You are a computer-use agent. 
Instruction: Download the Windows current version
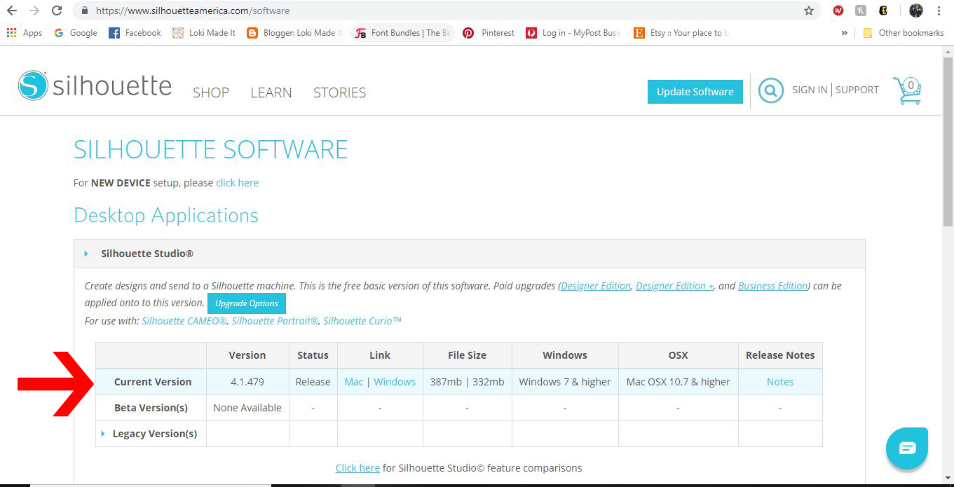(395, 382)
